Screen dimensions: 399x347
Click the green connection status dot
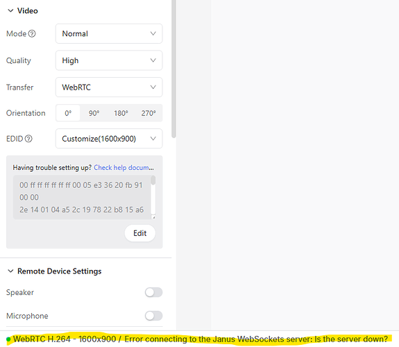click(8, 339)
